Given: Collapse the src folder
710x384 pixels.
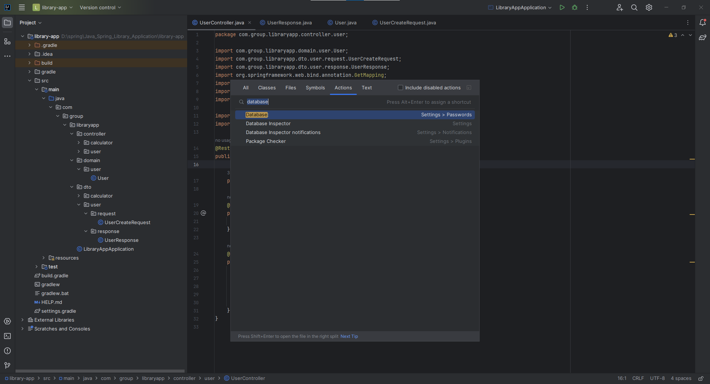Looking at the screenshot, I should pos(30,80).
